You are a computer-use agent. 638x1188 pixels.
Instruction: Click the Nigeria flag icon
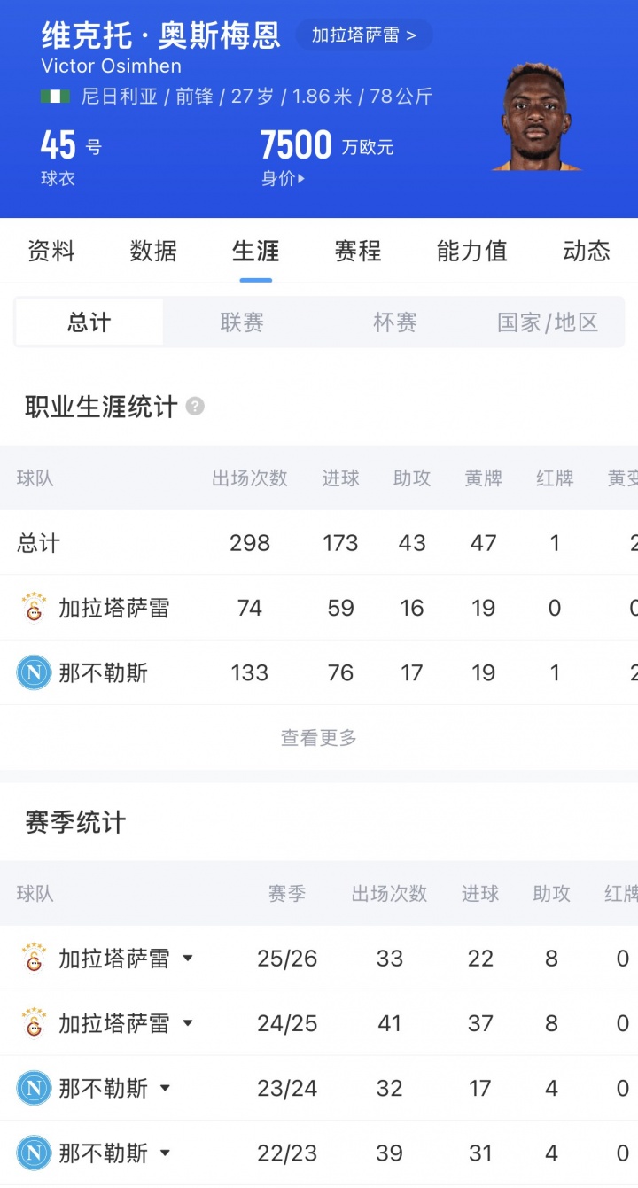pyautogui.click(x=55, y=97)
